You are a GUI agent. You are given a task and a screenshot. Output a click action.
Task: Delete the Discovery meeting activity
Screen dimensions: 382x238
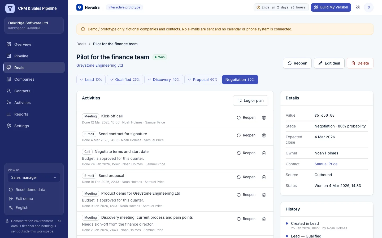(x=264, y=219)
